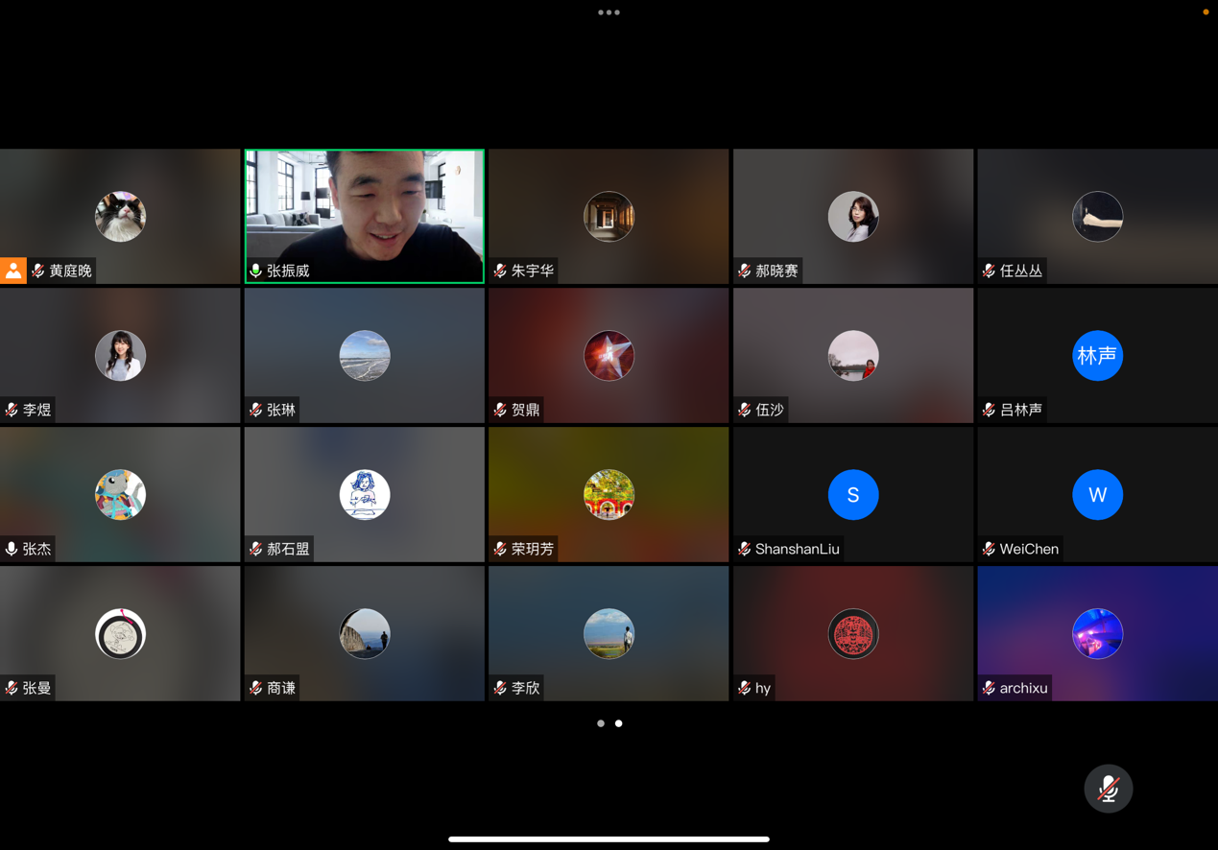This screenshot has width=1218, height=850.
Task: Click the 贺鼎 name label
Action: tap(525, 411)
